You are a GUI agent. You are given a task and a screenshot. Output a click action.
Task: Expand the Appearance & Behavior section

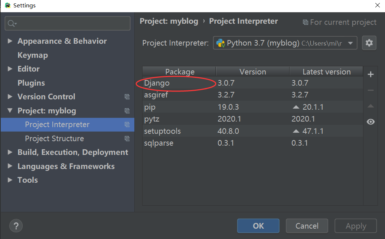click(x=10, y=41)
